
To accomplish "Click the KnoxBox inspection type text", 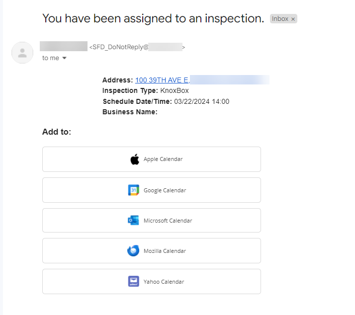I will (175, 90).
